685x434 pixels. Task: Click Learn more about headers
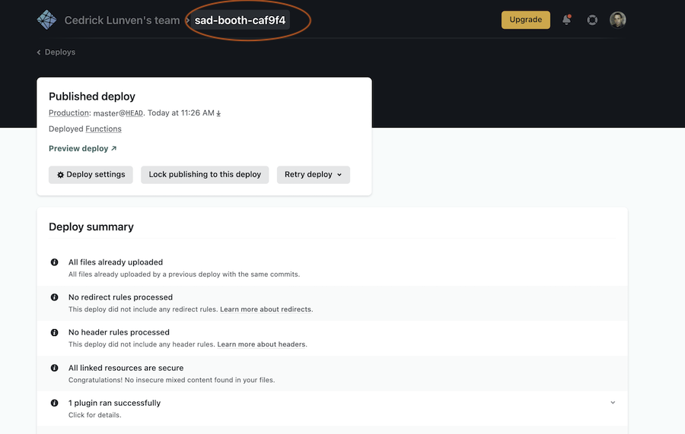[261, 344]
